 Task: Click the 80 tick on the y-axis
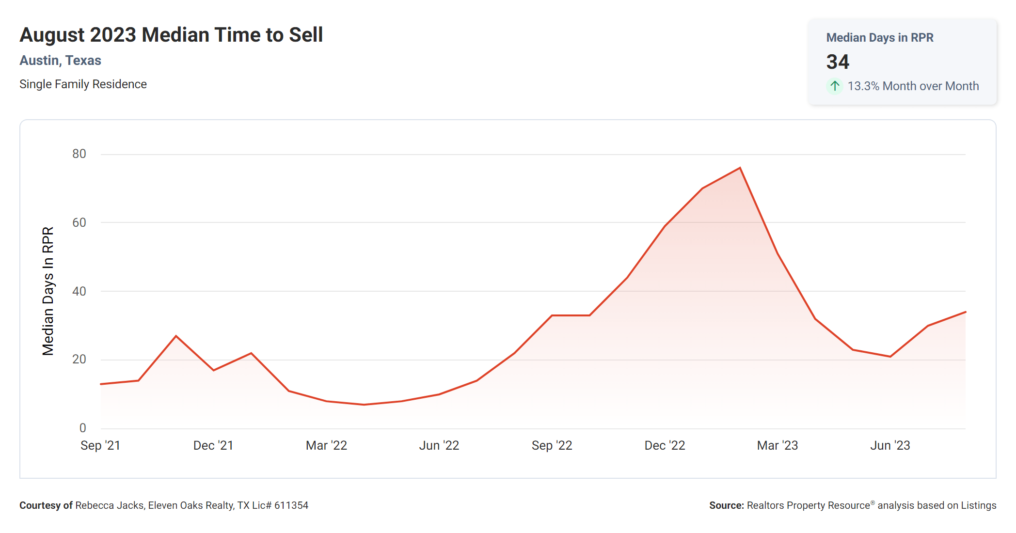click(x=79, y=154)
